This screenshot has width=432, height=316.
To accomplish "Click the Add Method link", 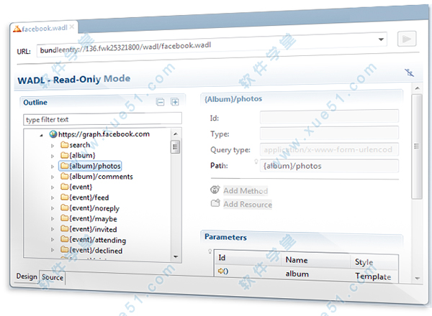I will (246, 190).
